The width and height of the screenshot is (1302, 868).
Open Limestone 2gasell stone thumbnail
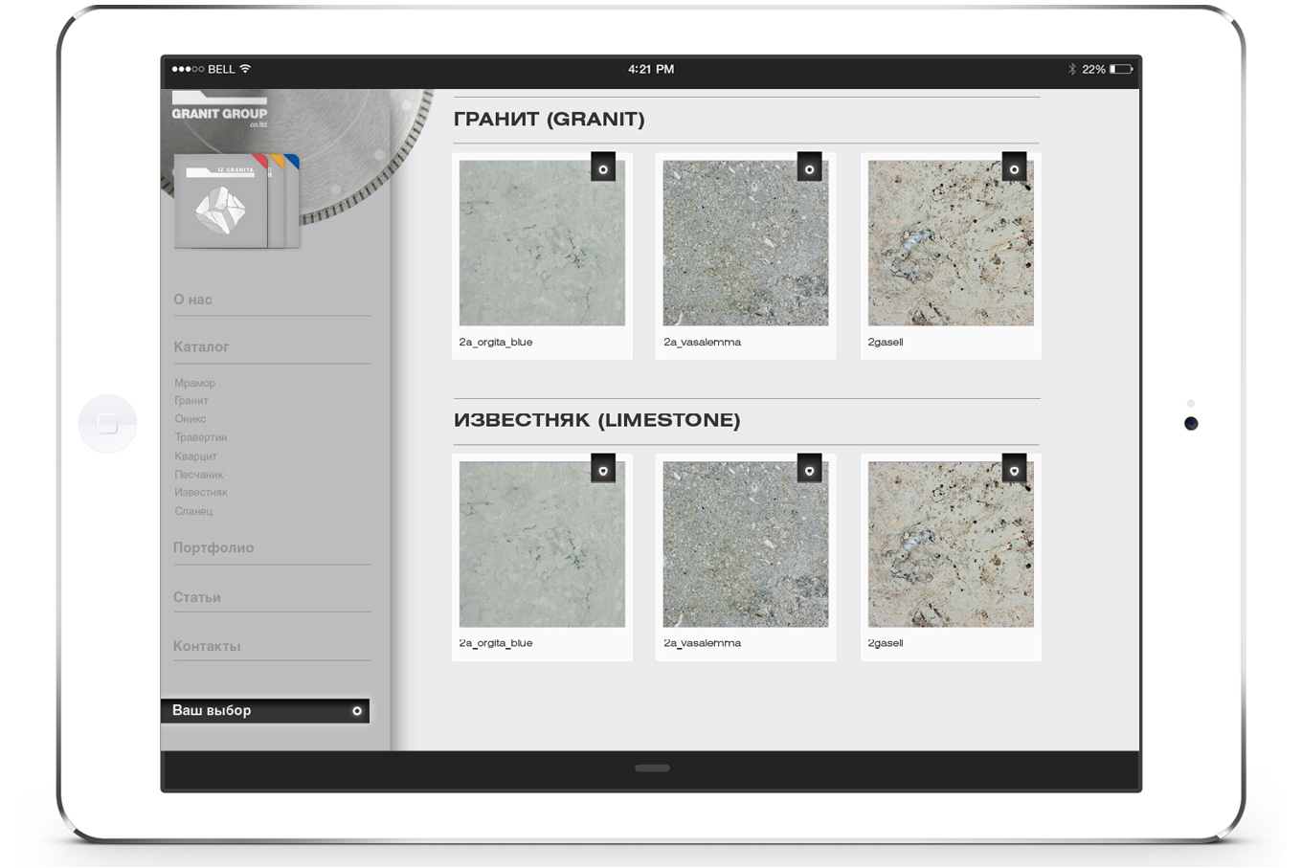pos(951,545)
